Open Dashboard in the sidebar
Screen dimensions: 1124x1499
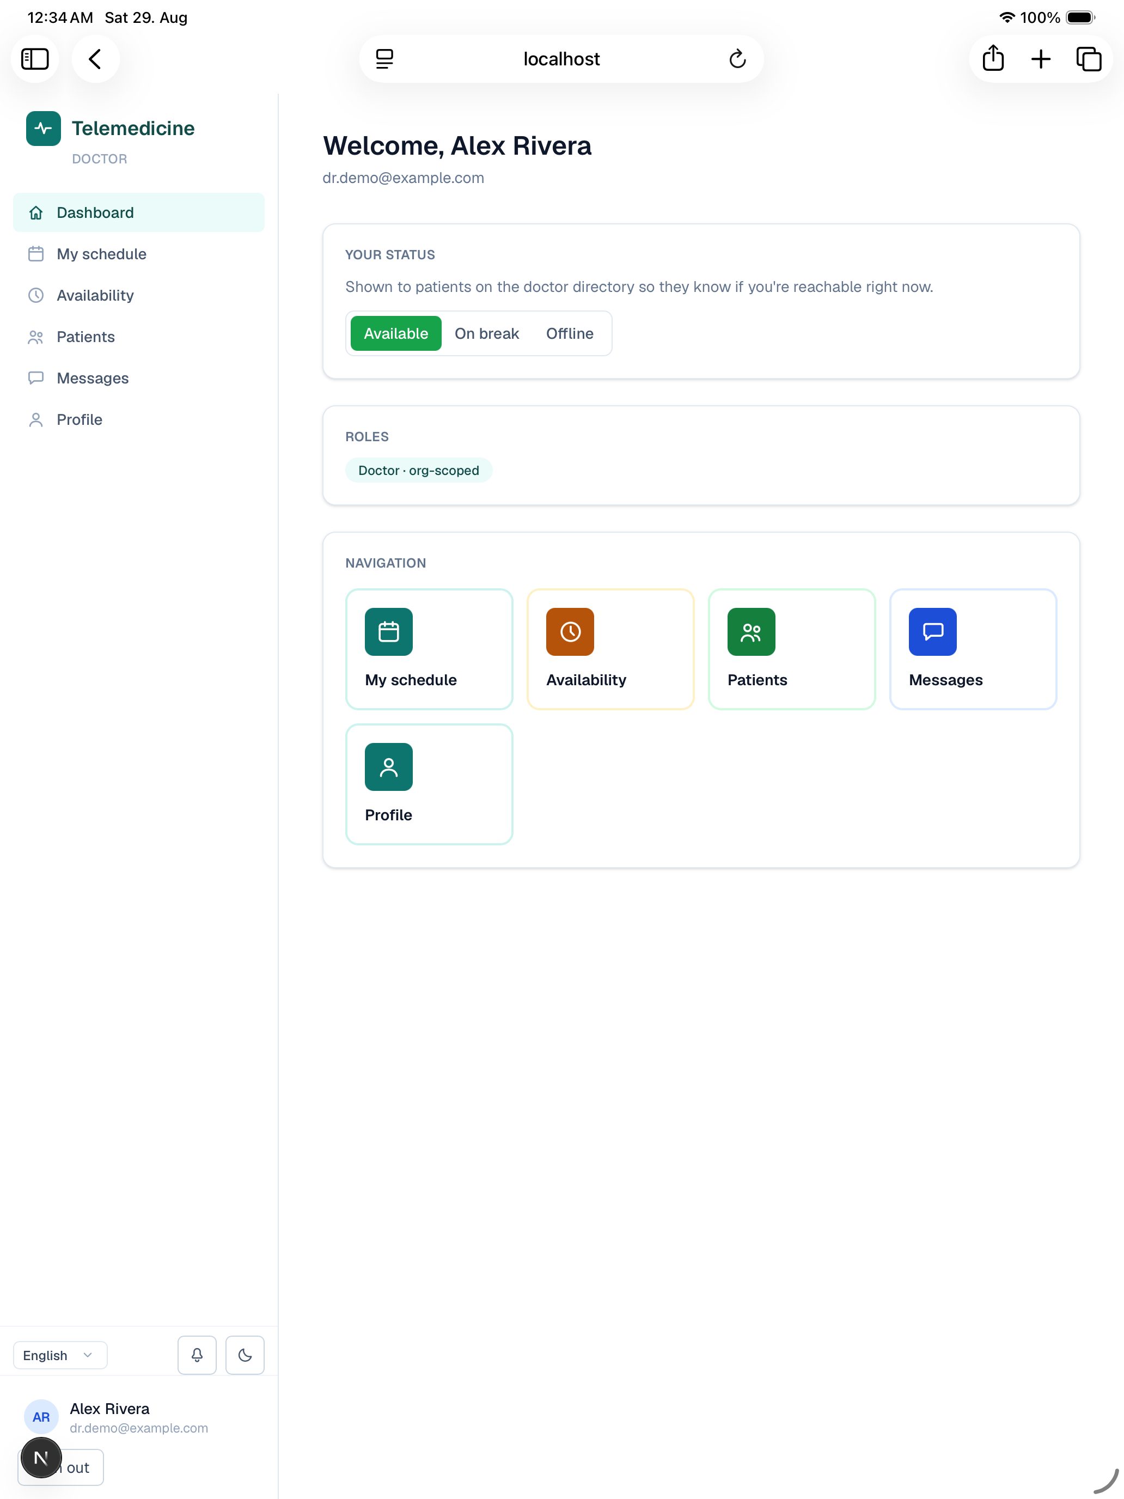click(x=139, y=213)
